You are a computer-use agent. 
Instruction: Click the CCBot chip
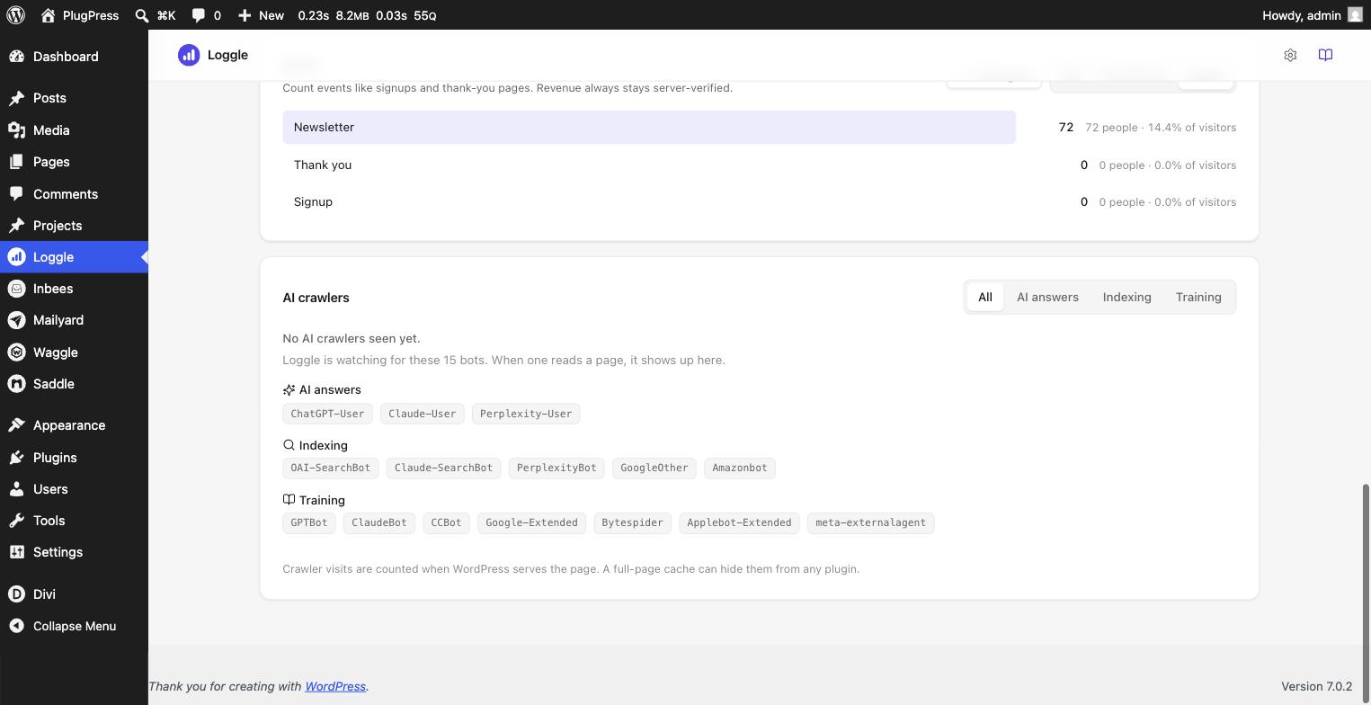(446, 522)
